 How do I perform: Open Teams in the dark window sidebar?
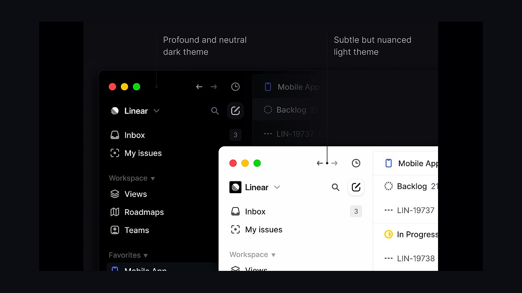(x=137, y=230)
